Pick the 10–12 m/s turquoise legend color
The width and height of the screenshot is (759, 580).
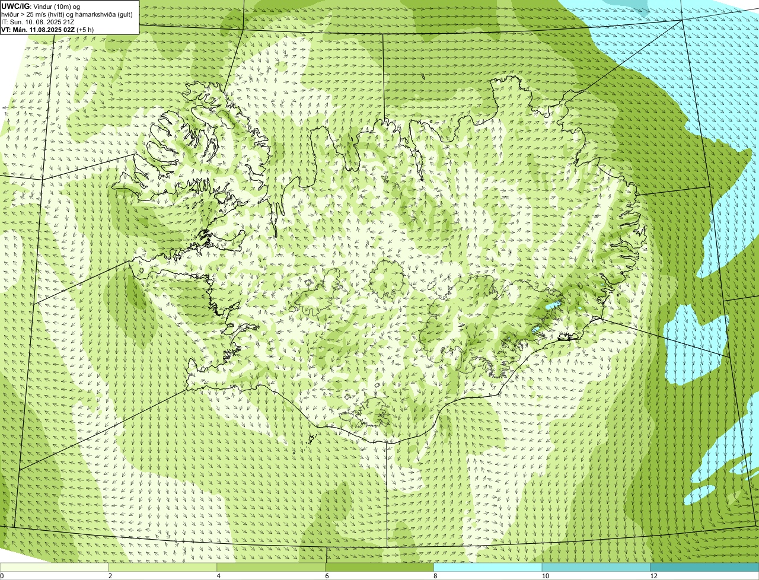tap(597, 568)
